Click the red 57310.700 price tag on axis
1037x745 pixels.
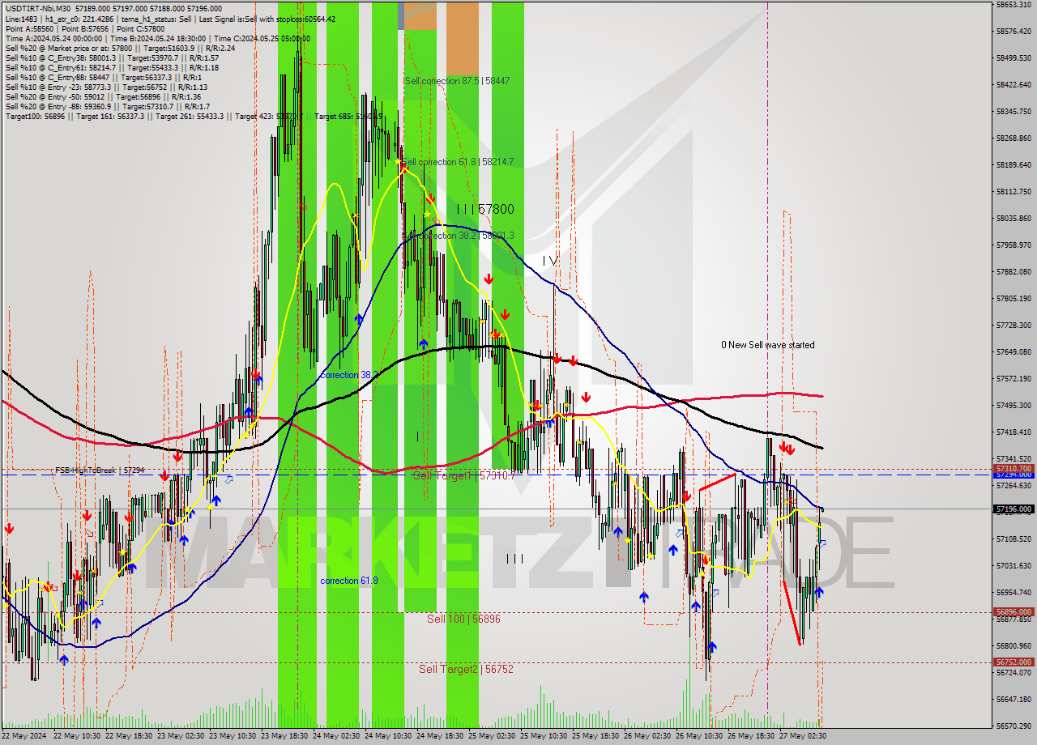(1013, 468)
